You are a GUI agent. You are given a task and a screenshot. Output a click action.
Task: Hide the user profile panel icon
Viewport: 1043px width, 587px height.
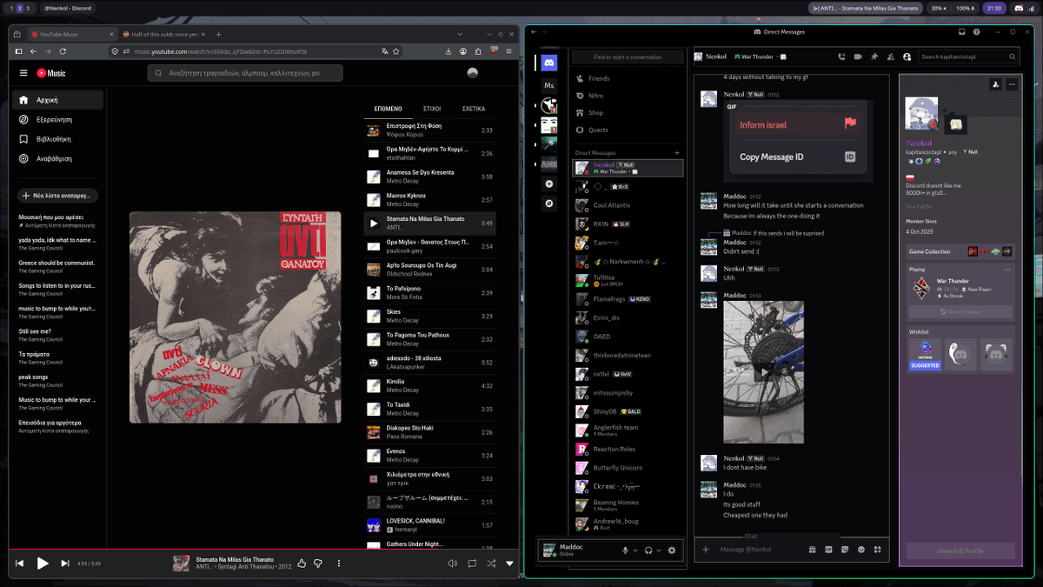pos(907,57)
